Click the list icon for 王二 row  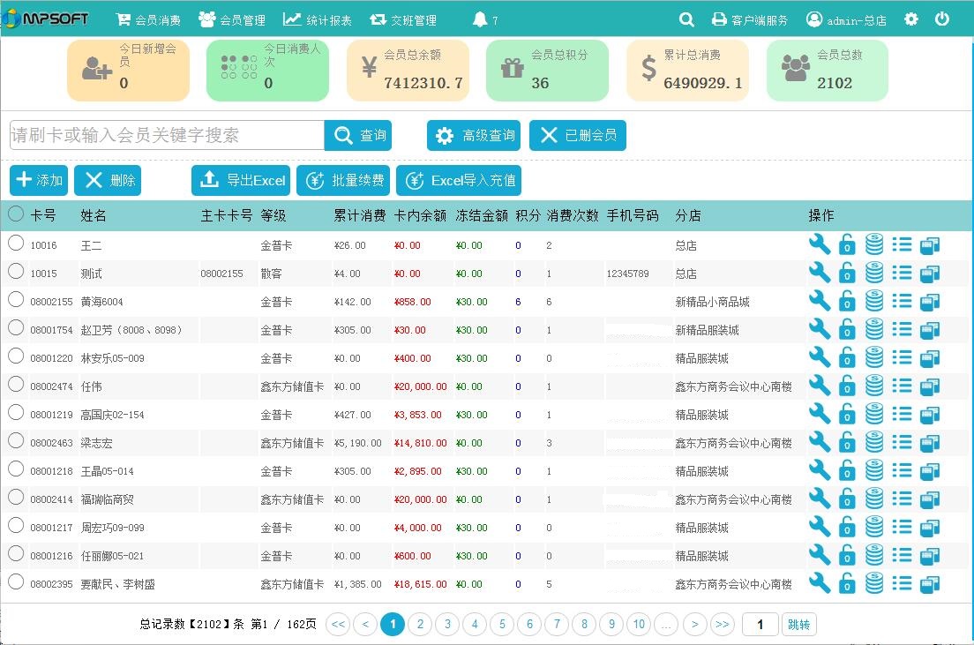click(x=902, y=244)
